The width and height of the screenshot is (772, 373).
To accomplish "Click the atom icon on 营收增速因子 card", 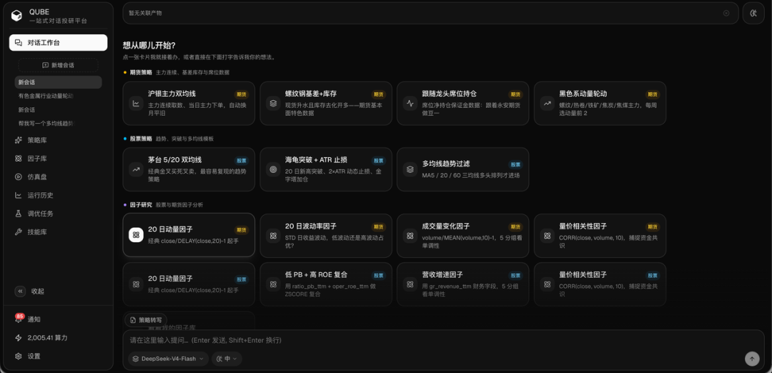I will [x=410, y=284].
